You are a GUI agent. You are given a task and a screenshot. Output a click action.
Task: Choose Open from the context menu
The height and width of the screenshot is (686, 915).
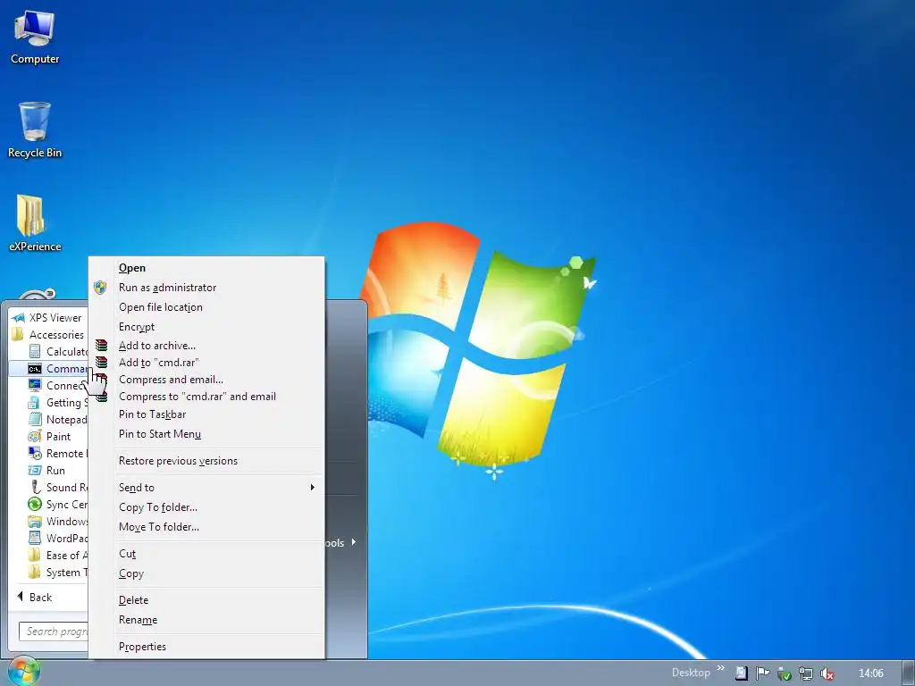[206, 268]
